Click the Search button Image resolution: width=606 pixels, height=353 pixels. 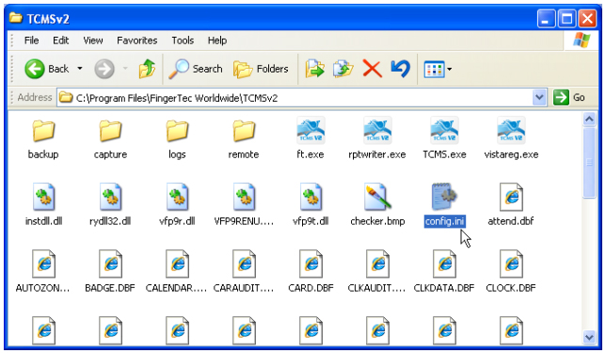[x=196, y=70]
